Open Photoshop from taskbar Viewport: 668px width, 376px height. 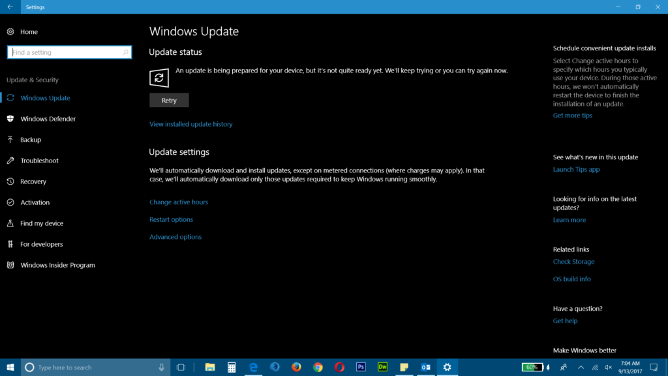click(x=361, y=367)
